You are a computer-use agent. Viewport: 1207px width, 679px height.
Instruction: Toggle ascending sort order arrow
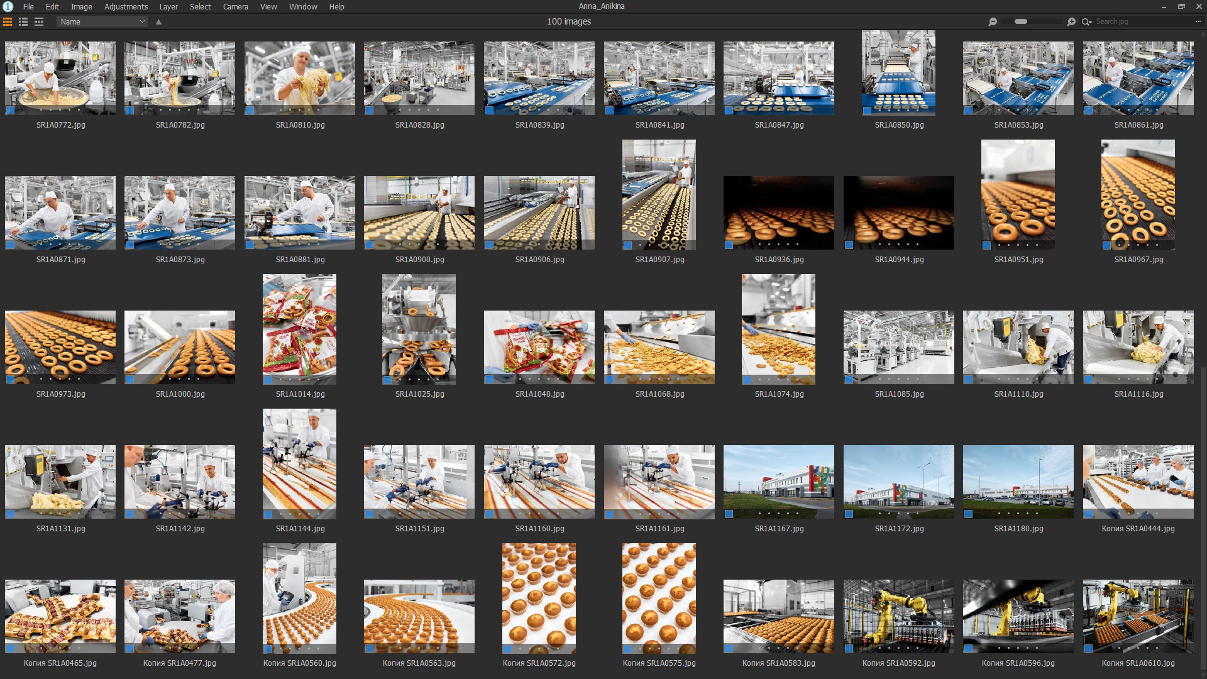159,21
